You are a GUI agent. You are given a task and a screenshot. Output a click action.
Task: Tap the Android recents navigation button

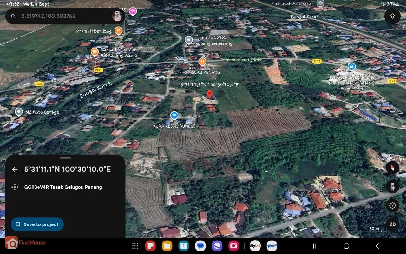[x=316, y=246]
